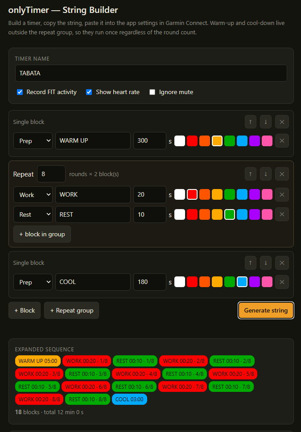Remove the REST row from group
The width and height of the screenshot is (301, 432).
[x=282, y=214]
